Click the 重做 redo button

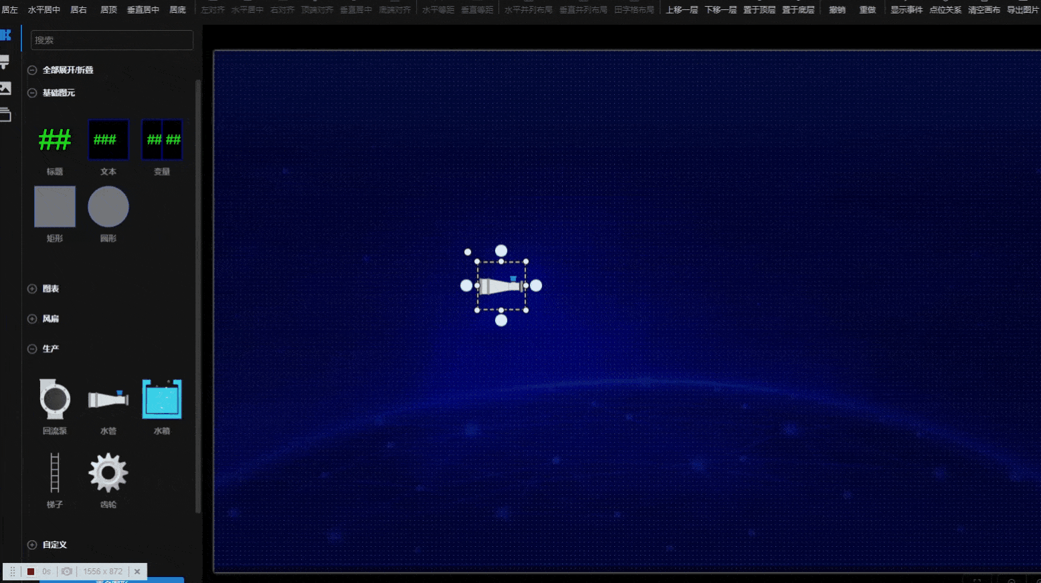(x=868, y=9)
